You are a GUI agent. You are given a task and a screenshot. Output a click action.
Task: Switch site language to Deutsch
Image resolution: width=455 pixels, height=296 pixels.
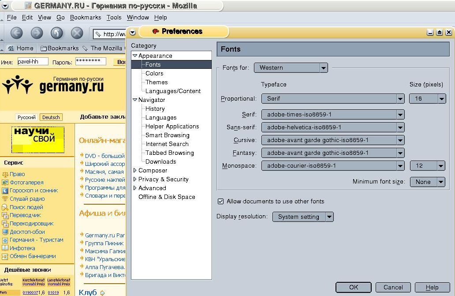tap(51, 117)
